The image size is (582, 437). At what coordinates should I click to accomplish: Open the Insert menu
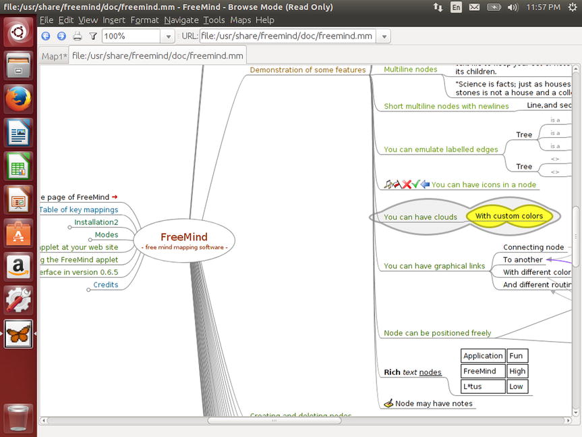click(x=114, y=20)
